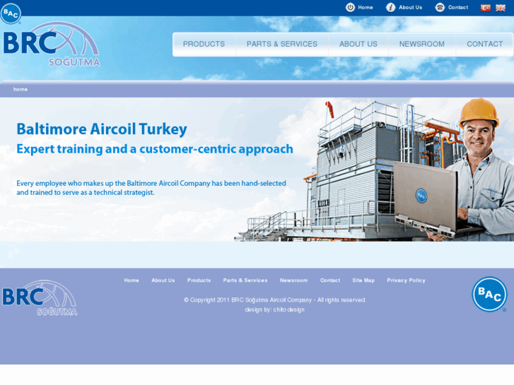Open the ABOUT US main menu tab
Viewport: 514px width, 385px height.
358,45
